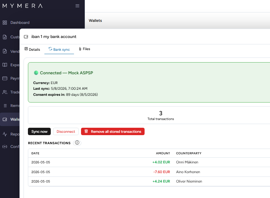
Task: Click the Wallets page heading
Action: click(95, 21)
